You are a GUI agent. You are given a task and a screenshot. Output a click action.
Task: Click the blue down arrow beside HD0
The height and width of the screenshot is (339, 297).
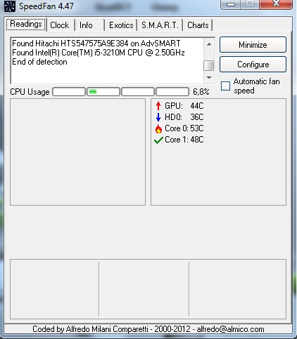158,117
